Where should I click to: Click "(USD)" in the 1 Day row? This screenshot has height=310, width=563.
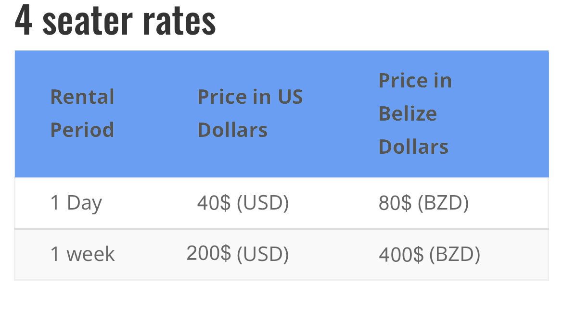click(263, 203)
